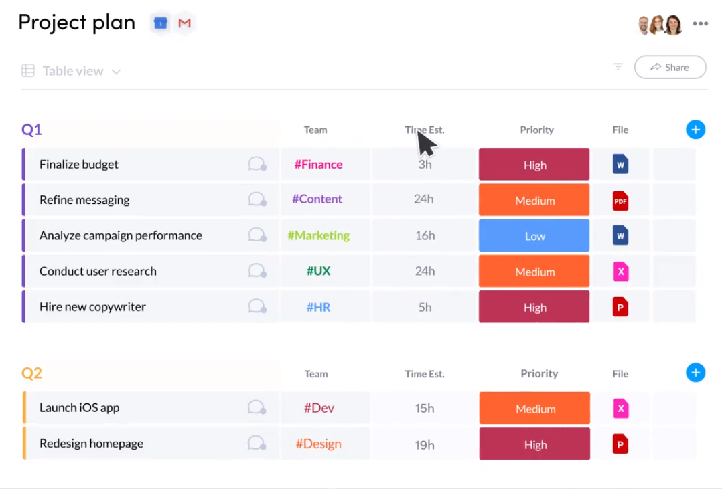Expand the Table view dropdown
This screenshot has width=722, height=489.
(x=116, y=72)
